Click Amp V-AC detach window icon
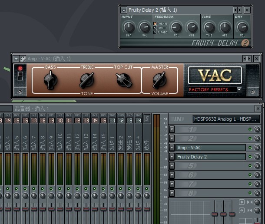Viewport: 265px width, 224px height. pyautogui.click(x=23, y=59)
